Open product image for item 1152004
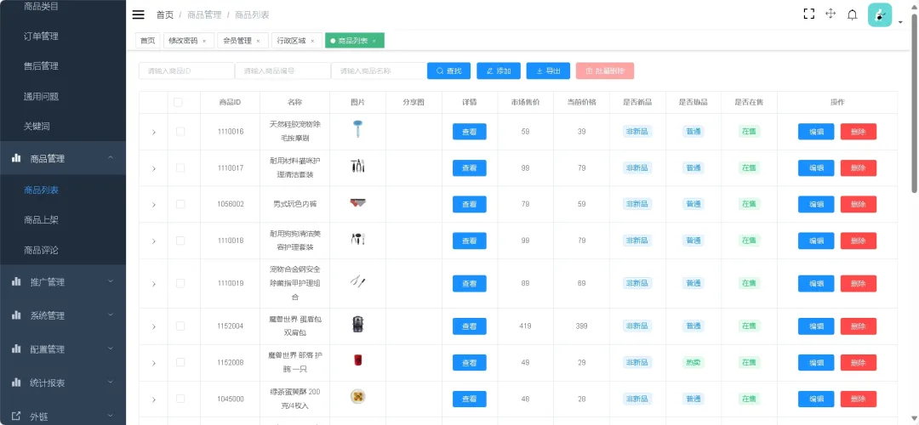Viewport: 919px width, 425px height. click(x=357, y=325)
